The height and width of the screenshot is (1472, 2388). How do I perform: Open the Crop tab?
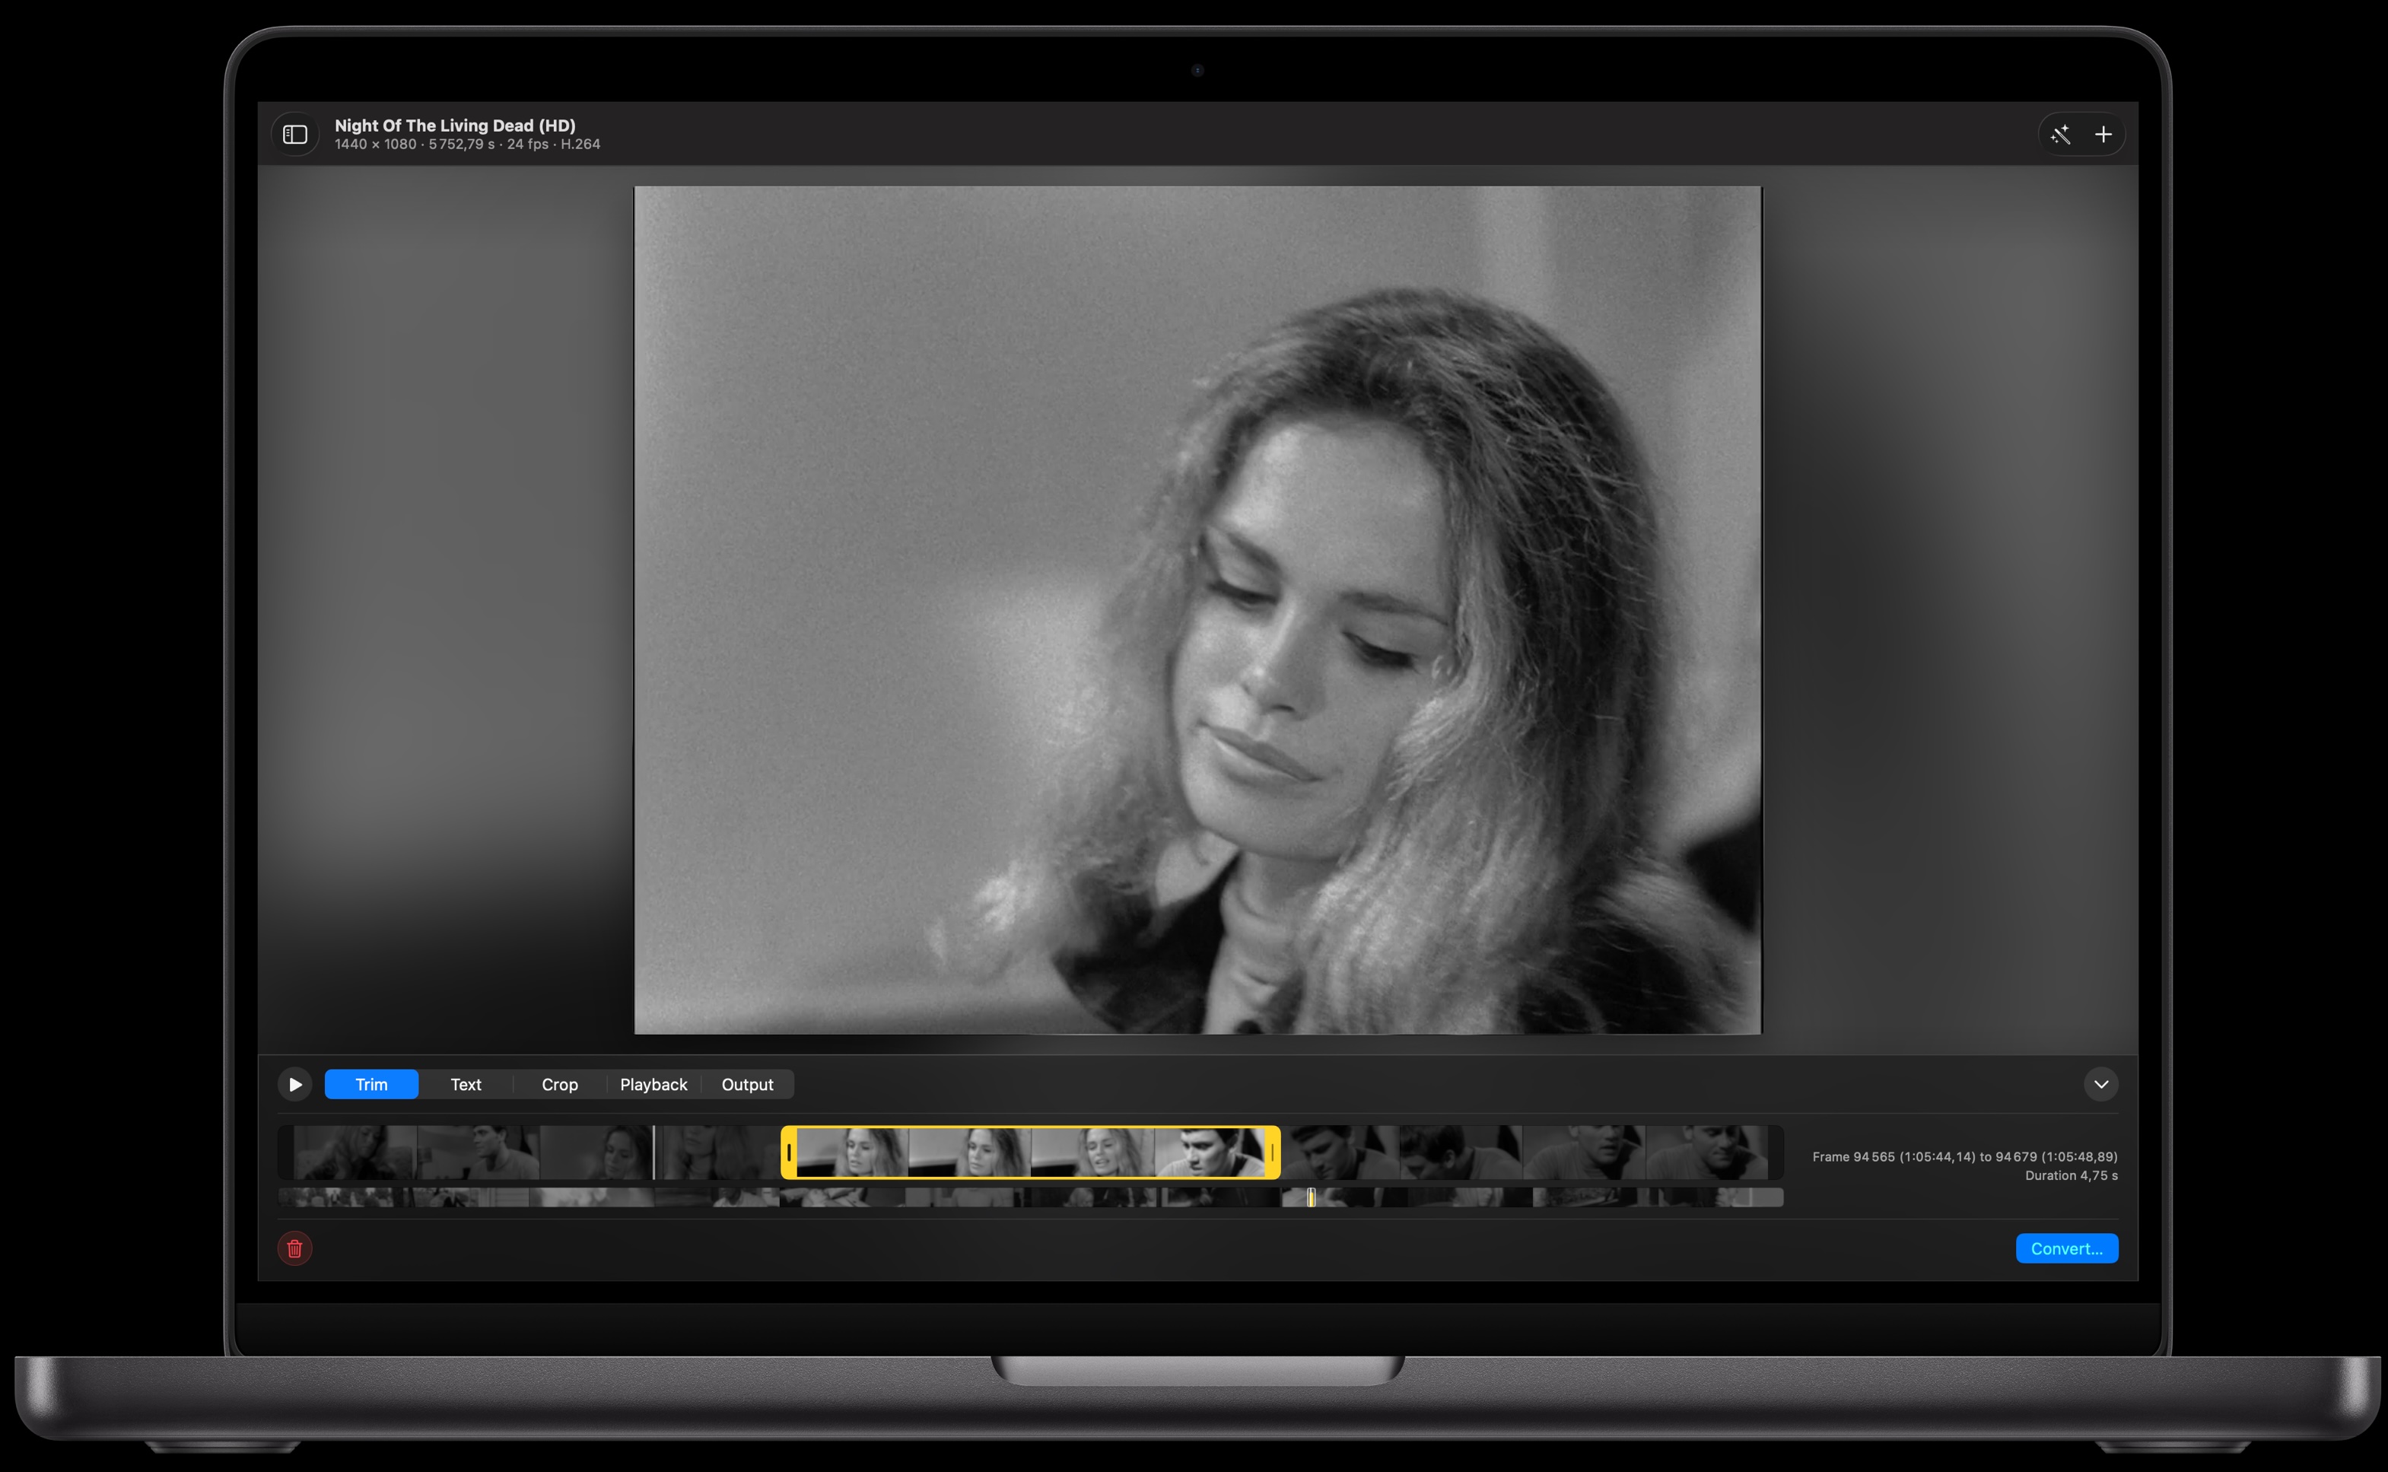pos(560,1085)
